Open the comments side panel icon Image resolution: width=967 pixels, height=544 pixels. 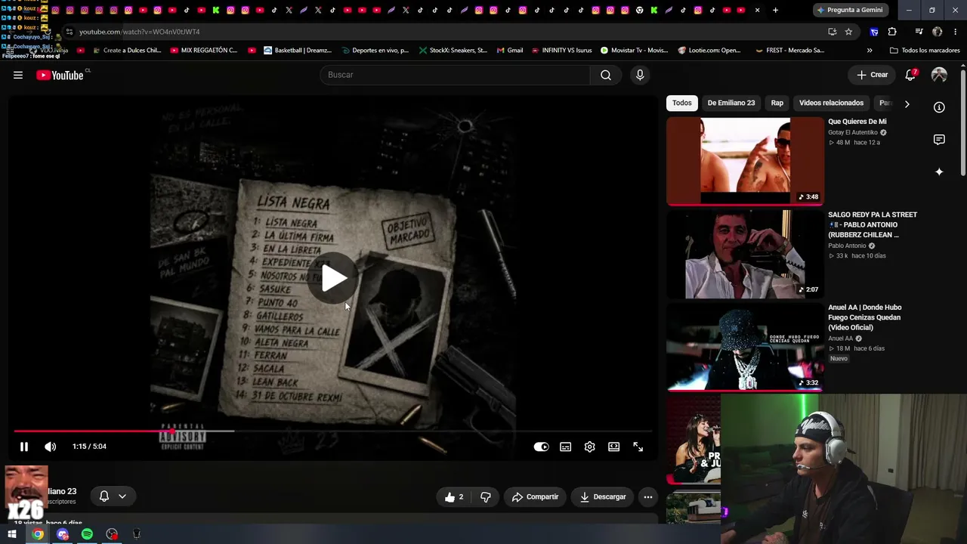[939, 140]
